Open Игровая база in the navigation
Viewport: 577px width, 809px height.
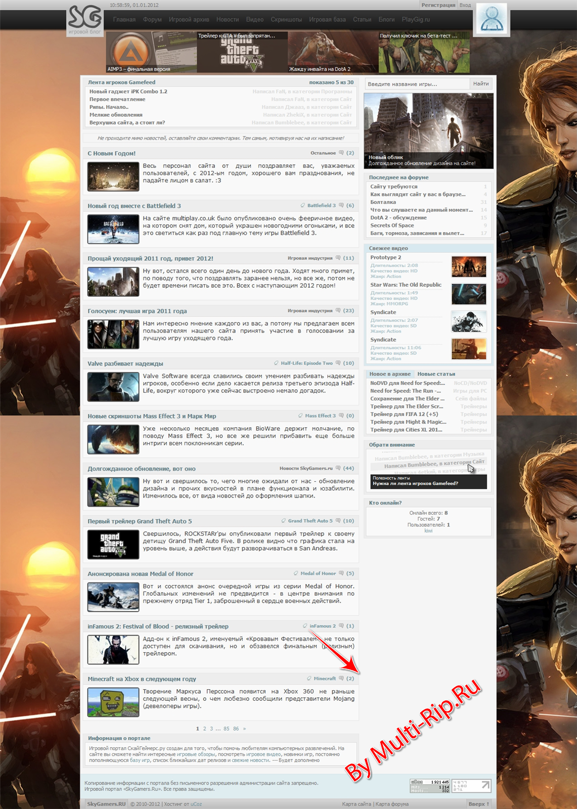click(327, 20)
